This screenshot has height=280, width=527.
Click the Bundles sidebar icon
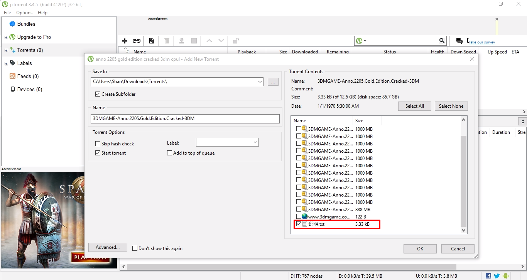[12, 24]
